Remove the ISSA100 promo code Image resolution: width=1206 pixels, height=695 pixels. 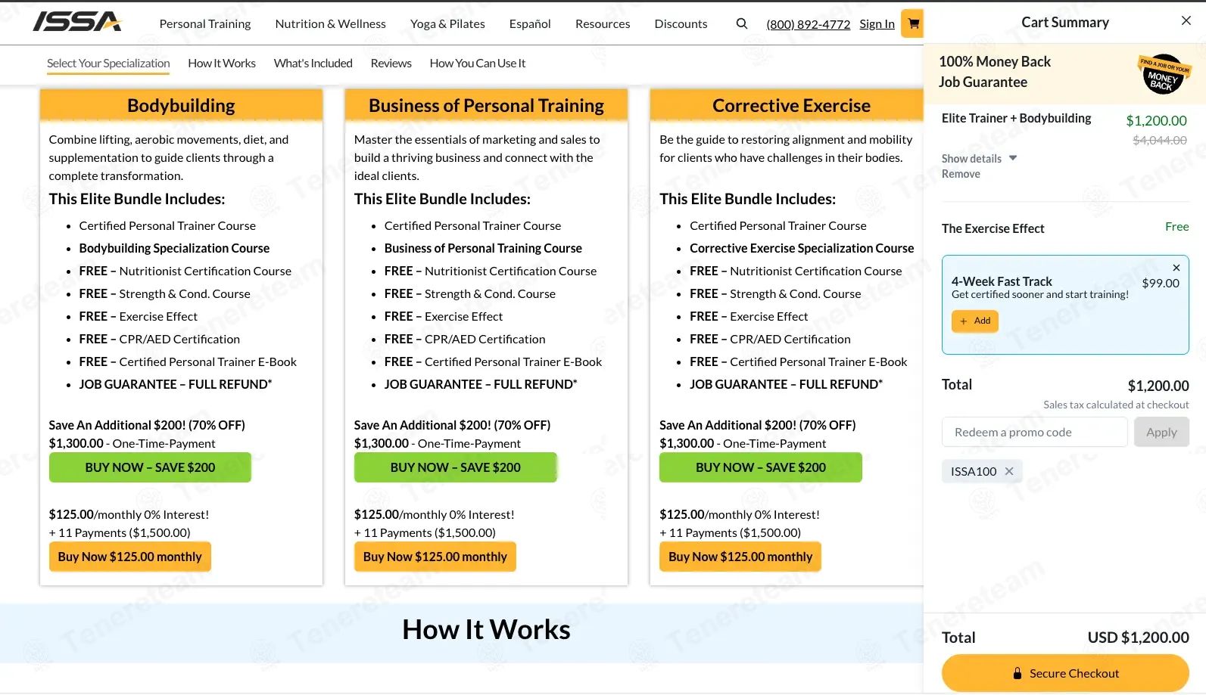point(1009,471)
